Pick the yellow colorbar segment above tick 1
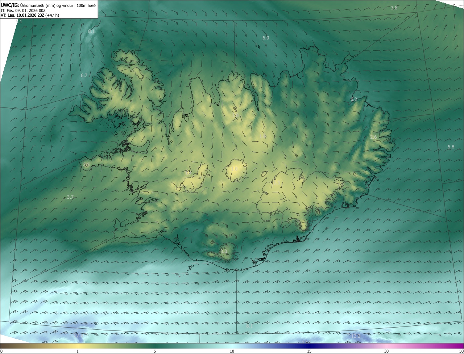Screen dimensions: 464x354 coord(78,346)
